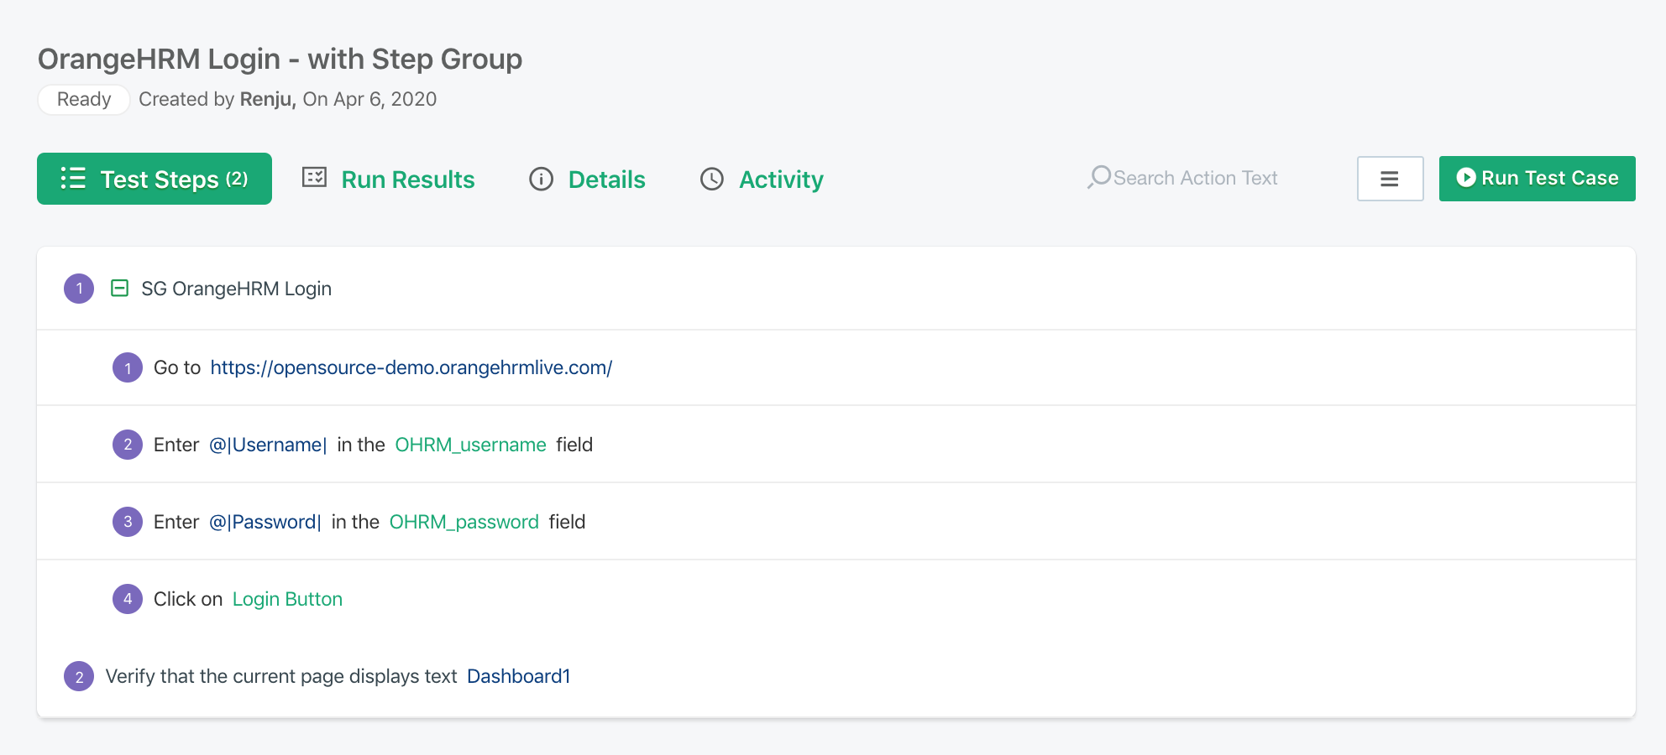Select the Enter Username step number badge
Image resolution: width=1666 pixels, height=755 pixels.
(x=128, y=445)
